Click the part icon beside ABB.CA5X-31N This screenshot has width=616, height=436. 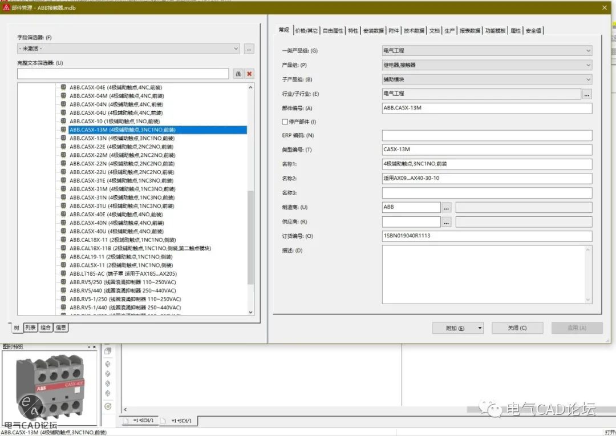pos(63,197)
